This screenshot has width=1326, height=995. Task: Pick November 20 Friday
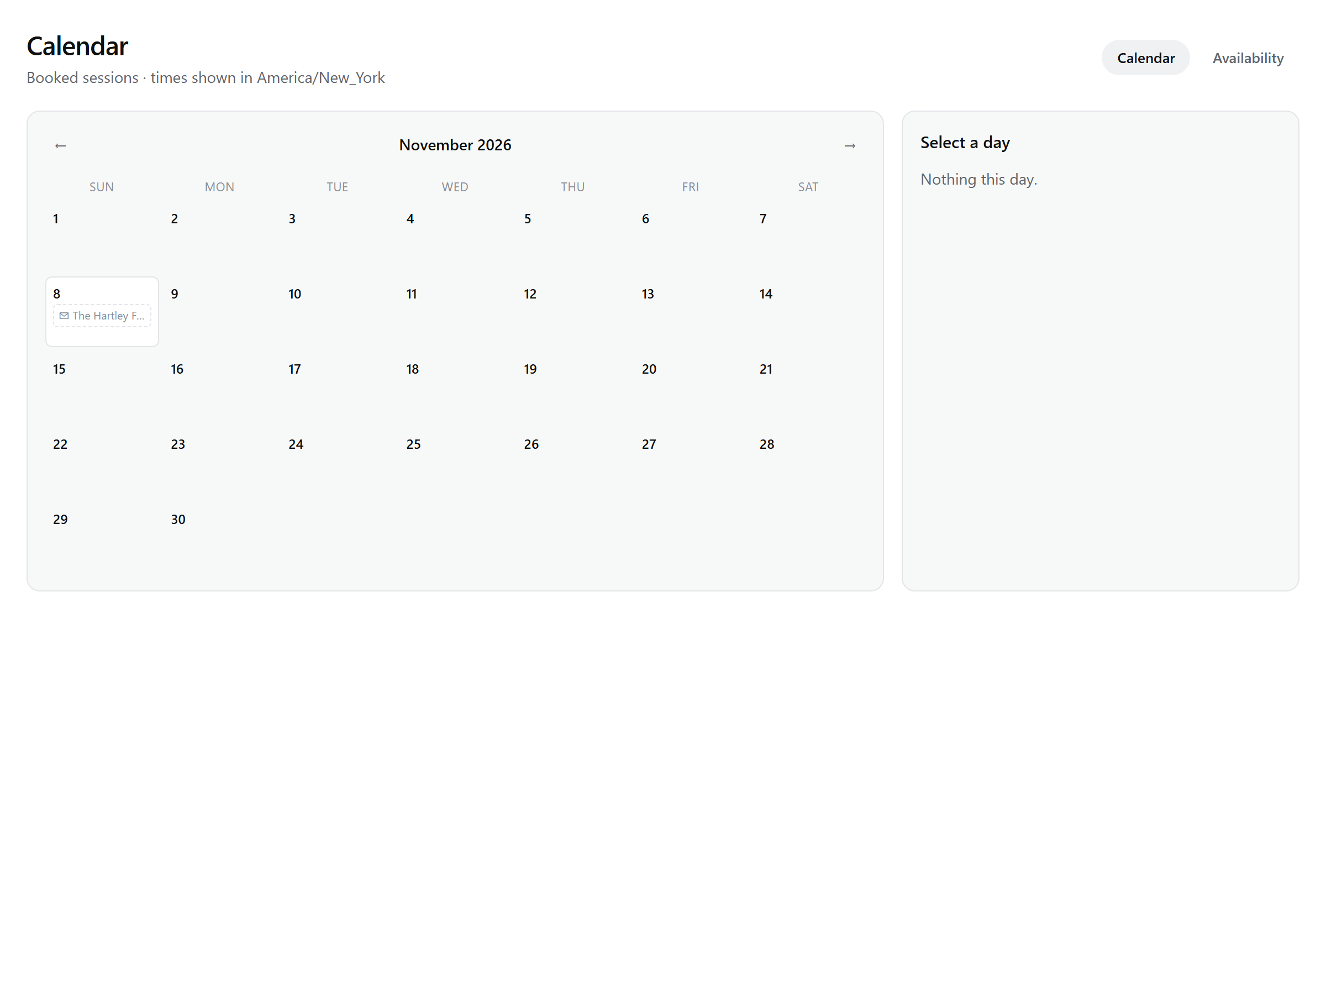691,386
